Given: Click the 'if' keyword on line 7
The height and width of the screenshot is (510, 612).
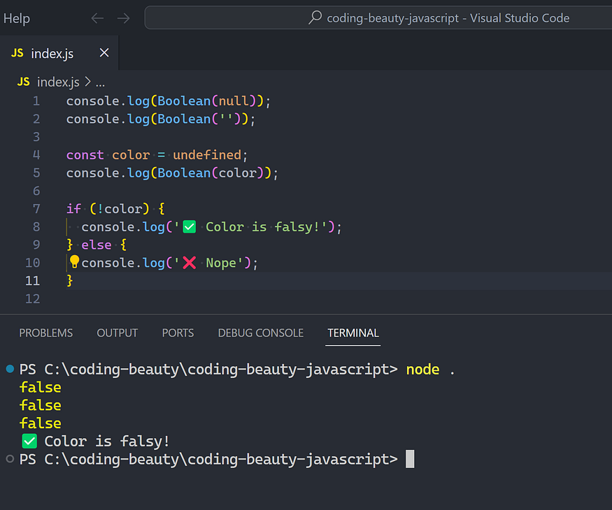Looking at the screenshot, I should coord(73,209).
